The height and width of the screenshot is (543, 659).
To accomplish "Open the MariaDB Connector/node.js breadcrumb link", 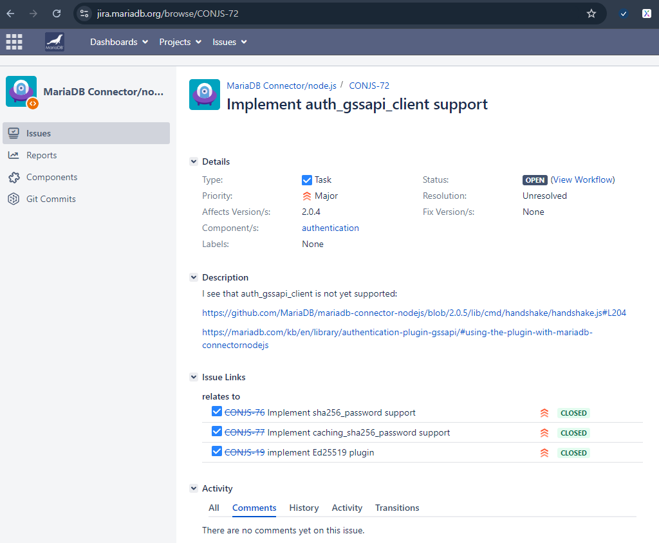I will point(282,86).
